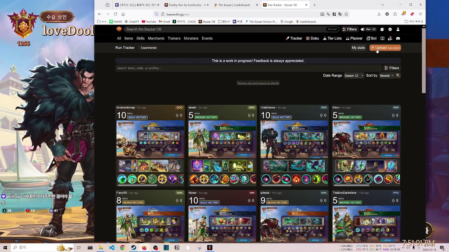Toggle the sort direction icon
The image size is (449, 252).
tap(398, 76)
